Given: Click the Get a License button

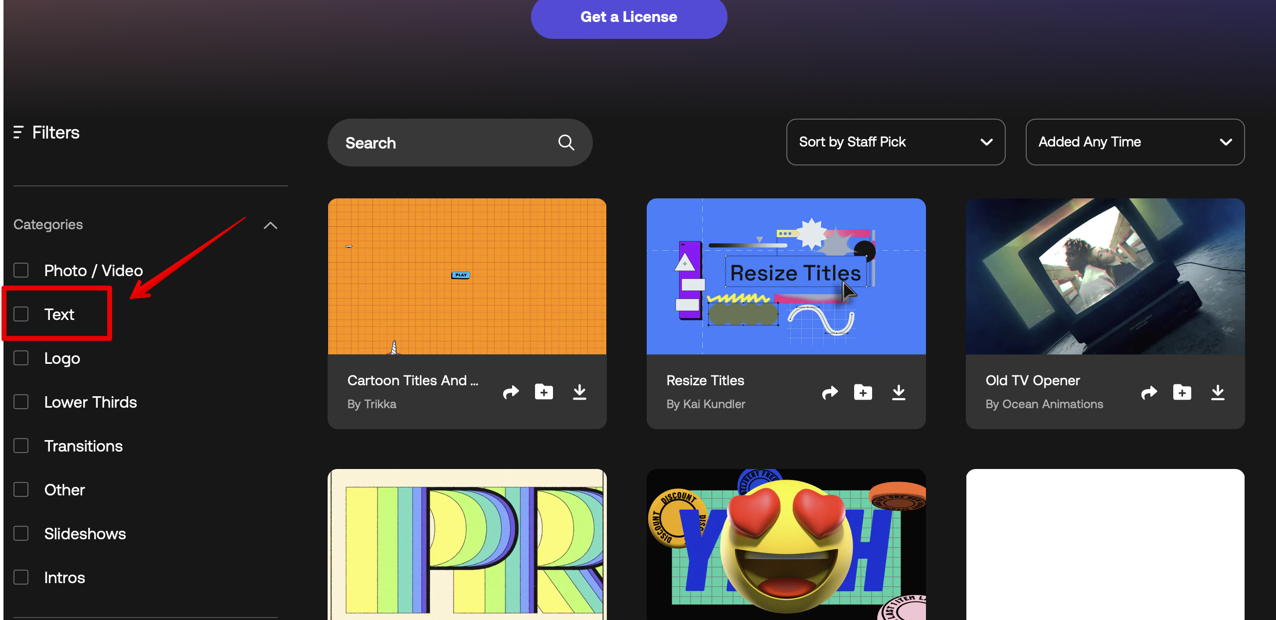Looking at the screenshot, I should point(628,17).
